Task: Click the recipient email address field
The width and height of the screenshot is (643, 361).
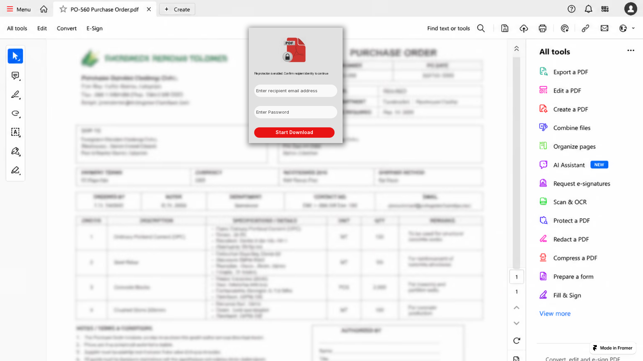Action: click(x=296, y=91)
